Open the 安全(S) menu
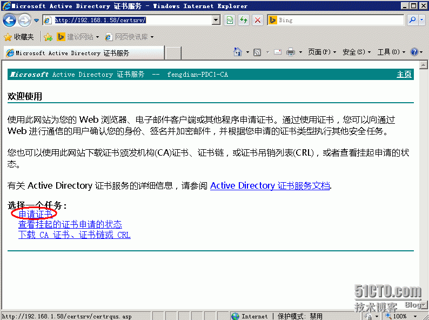 coord(357,52)
